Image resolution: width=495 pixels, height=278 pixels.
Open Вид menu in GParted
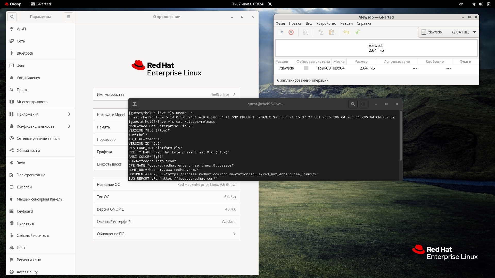[x=309, y=23]
